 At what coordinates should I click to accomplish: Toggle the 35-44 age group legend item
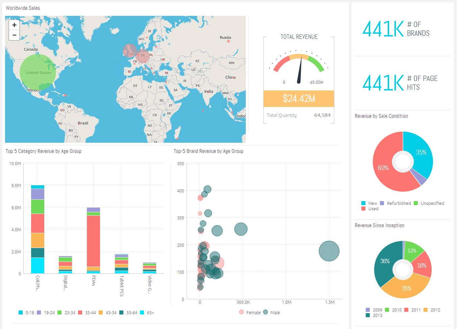click(x=85, y=312)
